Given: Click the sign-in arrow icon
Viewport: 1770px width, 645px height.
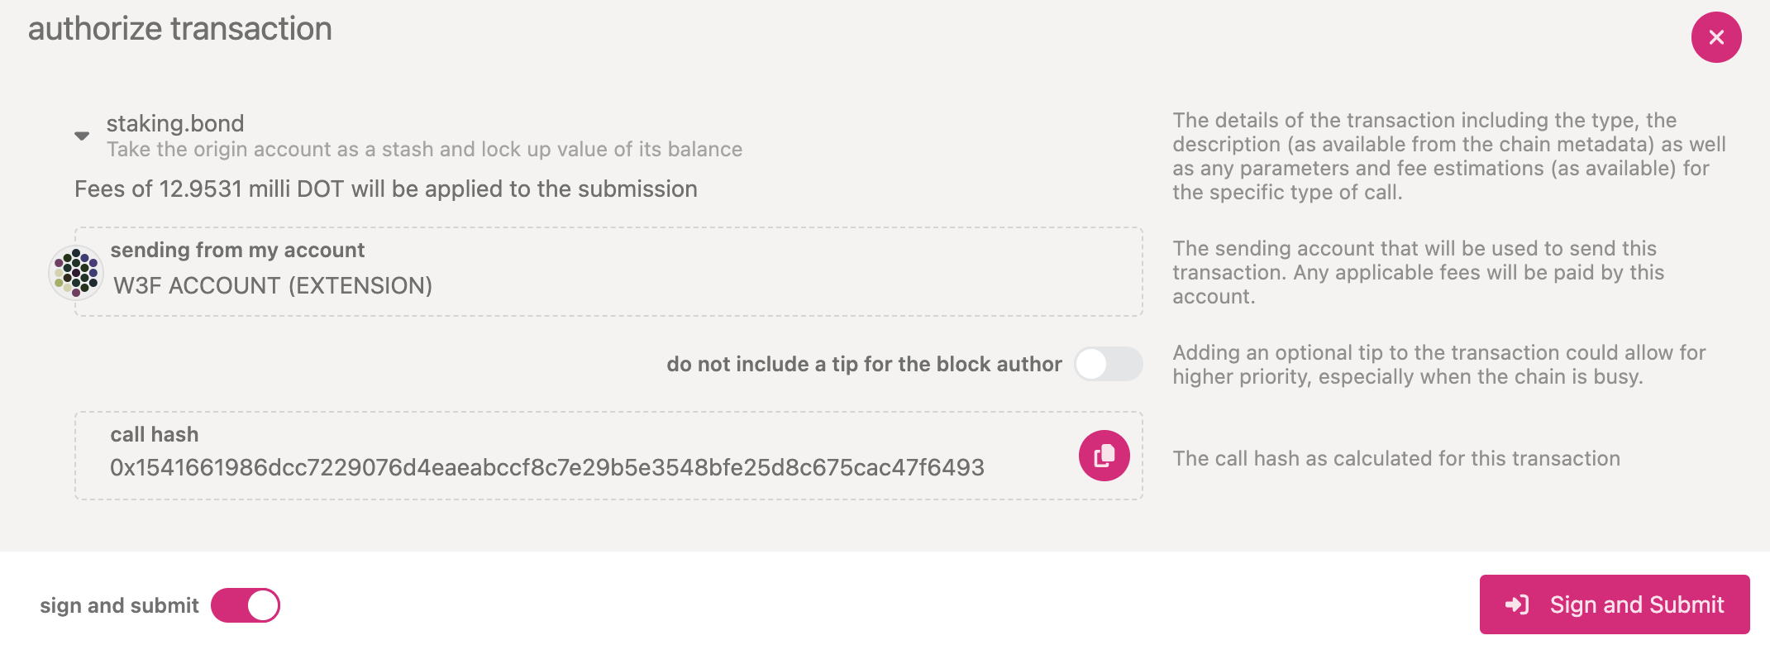Looking at the screenshot, I should coord(1517,604).
